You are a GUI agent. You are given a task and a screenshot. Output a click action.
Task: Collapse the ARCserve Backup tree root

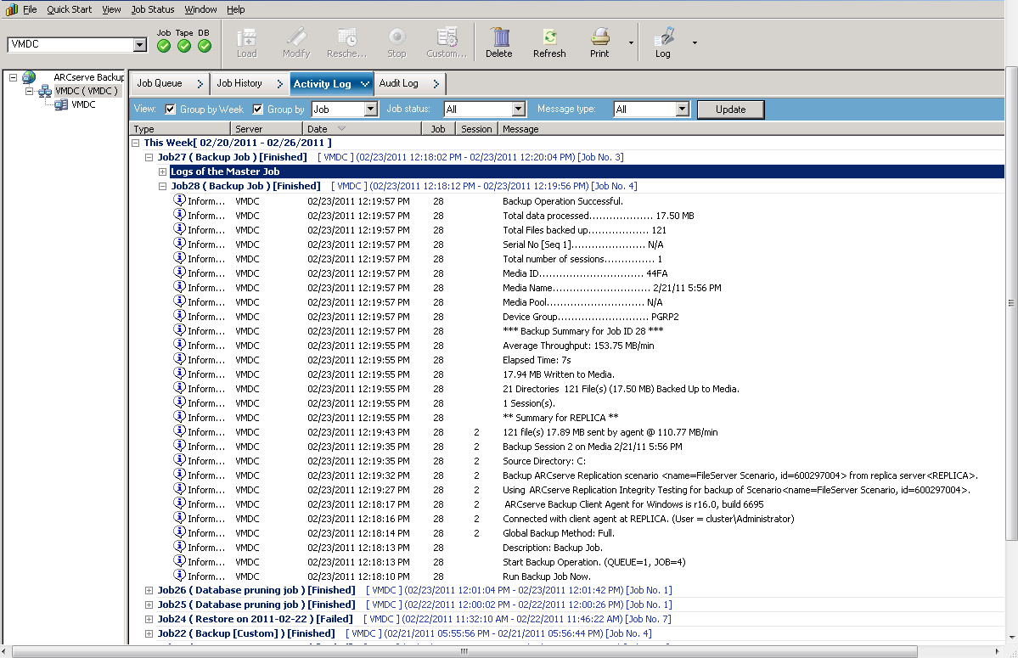tap(13, 77)
